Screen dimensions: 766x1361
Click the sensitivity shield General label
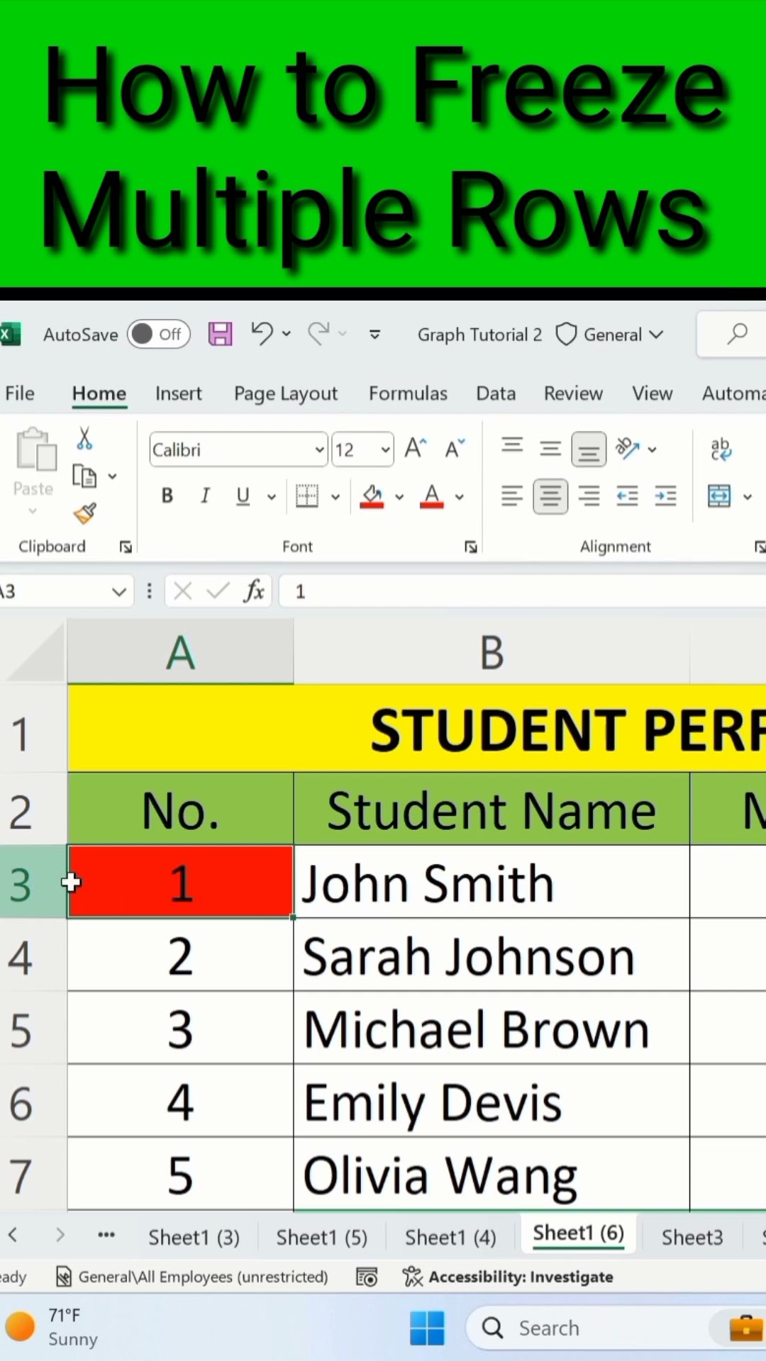point(609,334)
